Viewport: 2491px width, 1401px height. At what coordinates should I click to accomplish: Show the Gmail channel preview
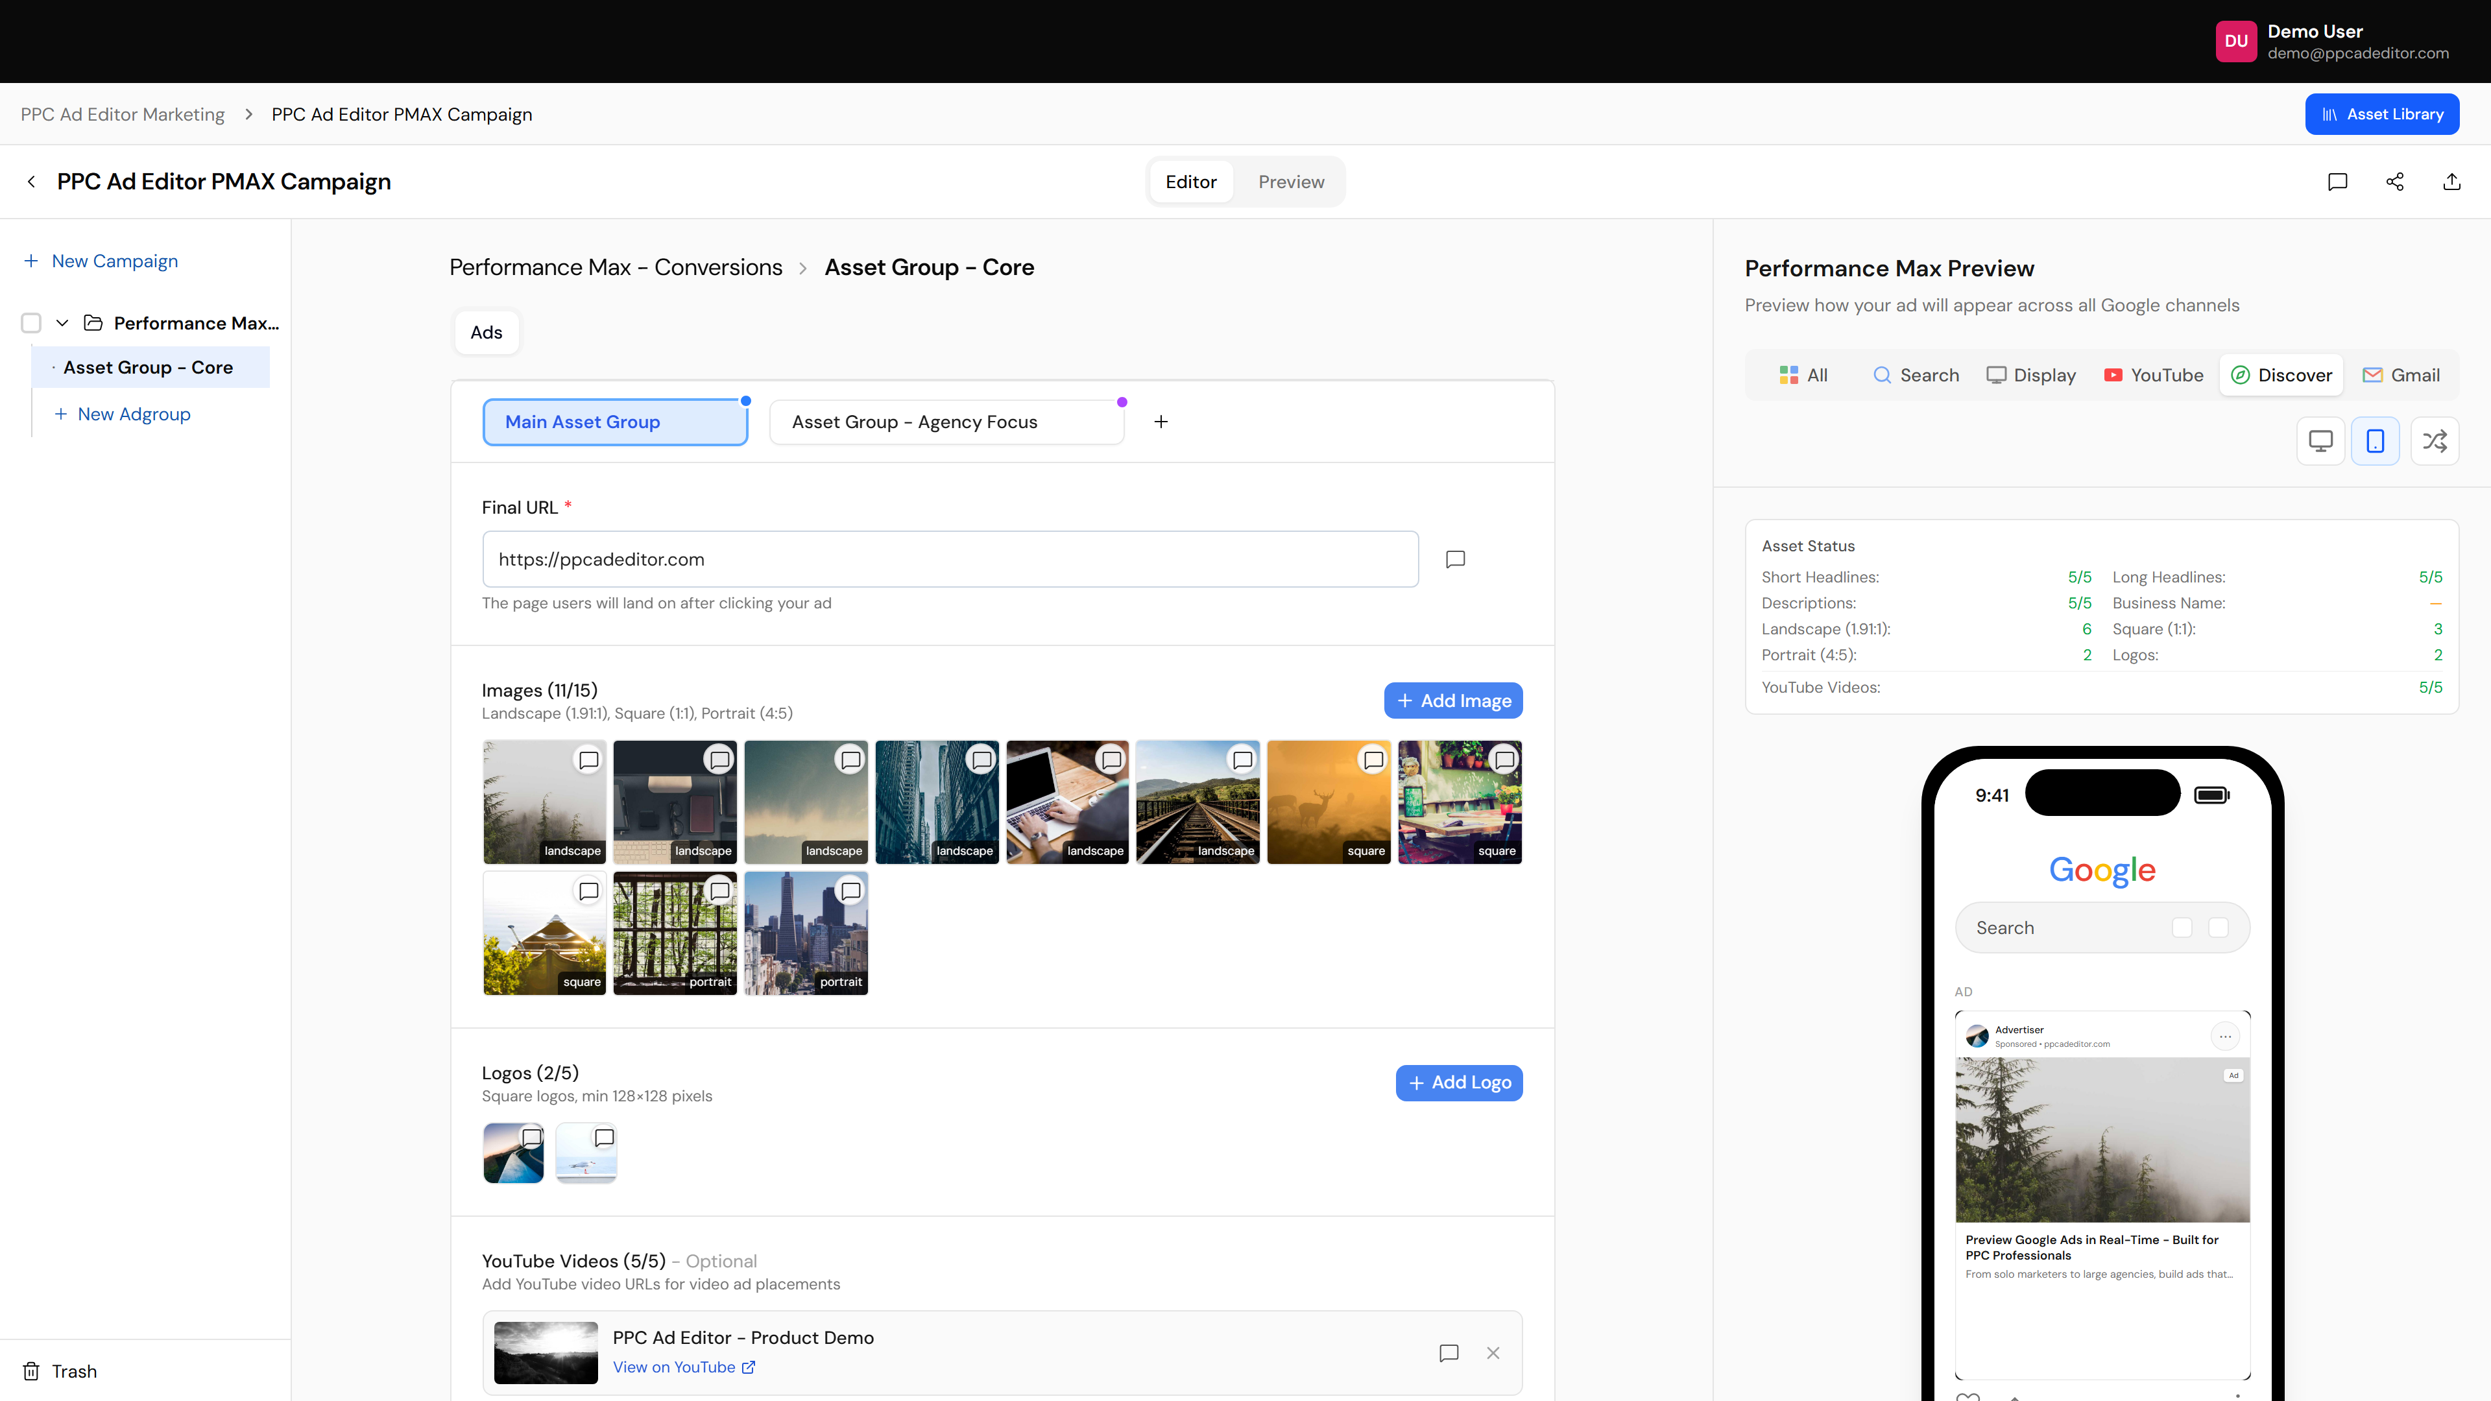pyautogui.click(x=2401, y=375)
